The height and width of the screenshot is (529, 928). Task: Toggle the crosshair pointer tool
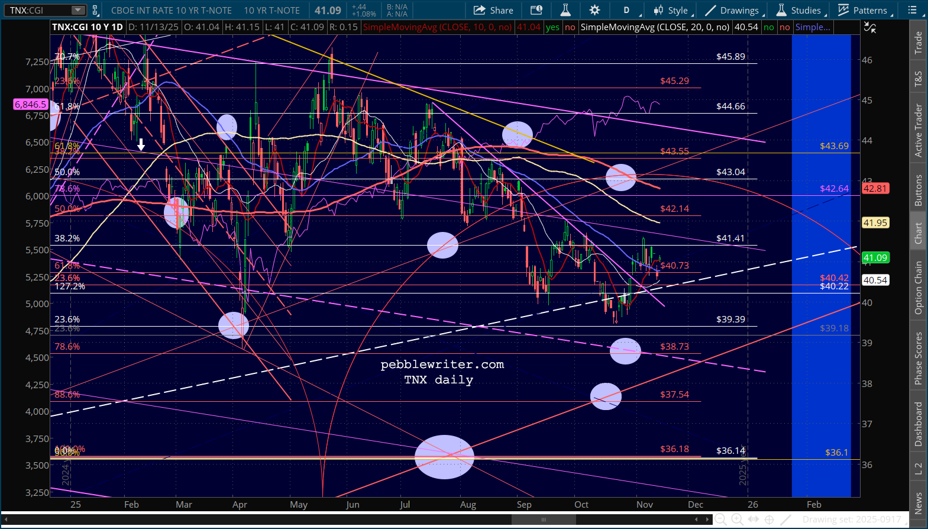coord(769,520)
